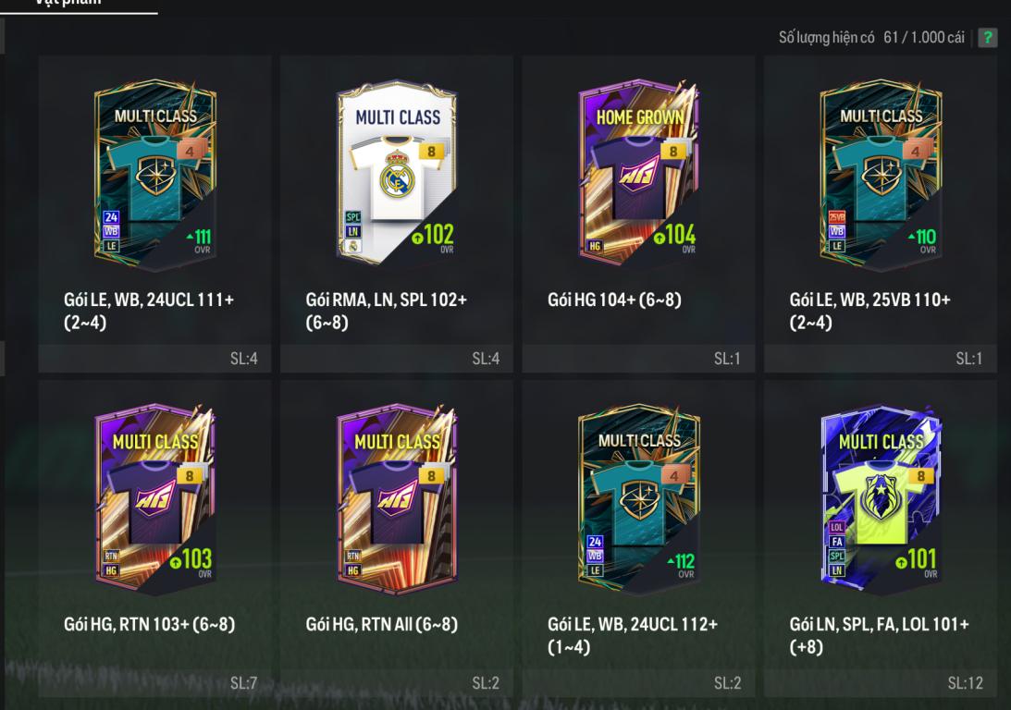
Task: Click the Gói HG 104+ (6~8) title
Action: click(x=614, y=300)
